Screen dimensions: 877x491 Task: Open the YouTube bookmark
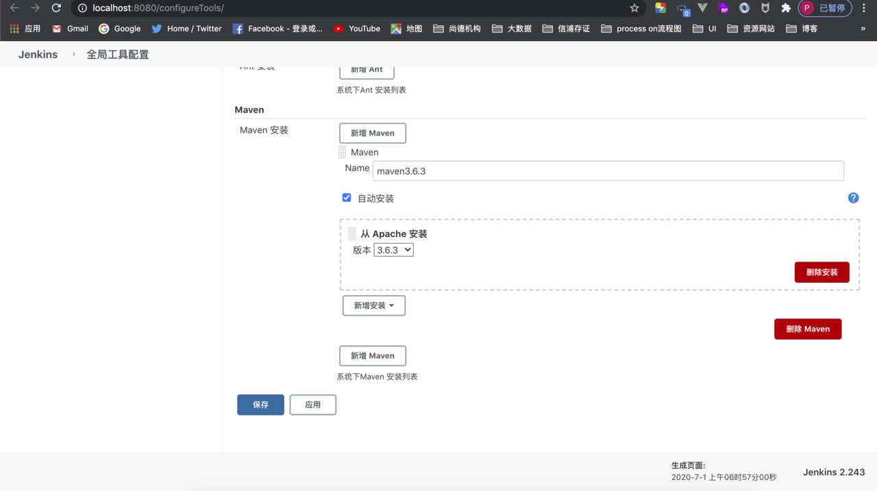tap(356, 29)
